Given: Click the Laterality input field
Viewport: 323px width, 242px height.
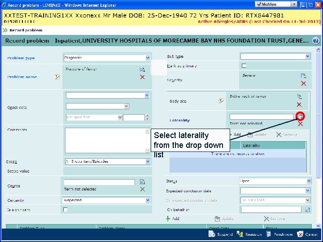Looking at the screenshot, I should [262, 117].
